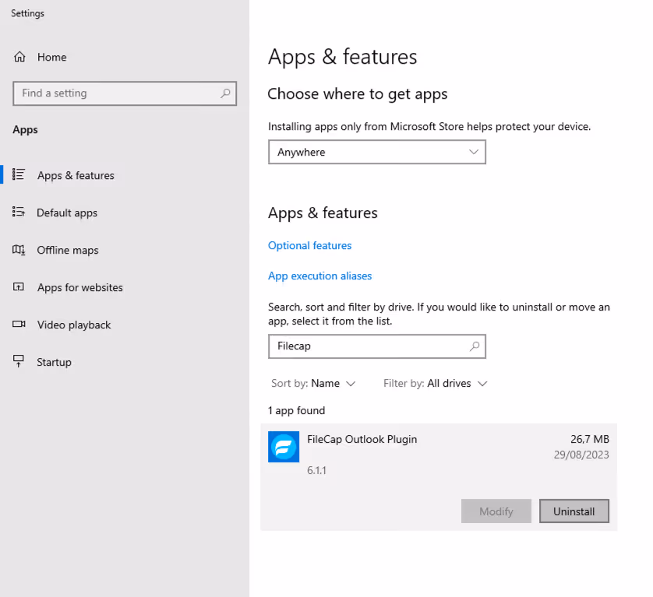Click the Video playback camera icon

(x=19, y=324)
